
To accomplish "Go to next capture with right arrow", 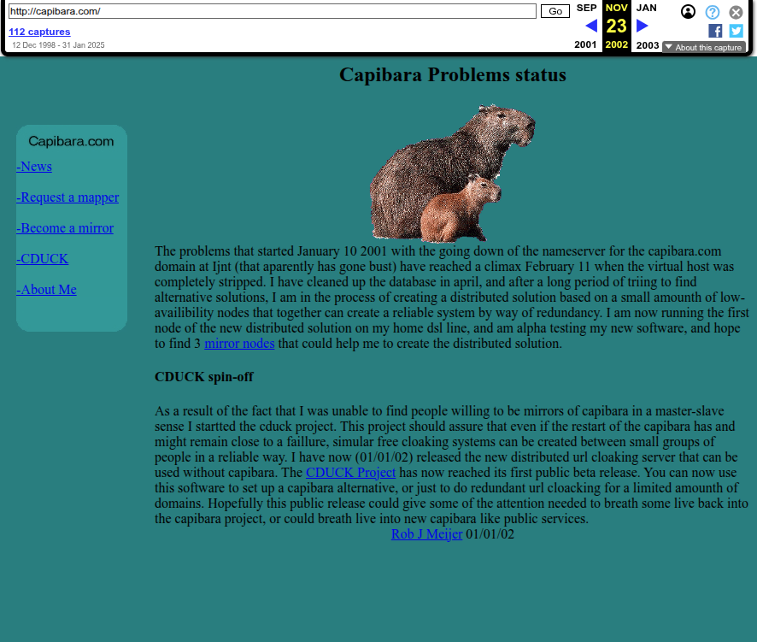I will (x=643, y=26).
